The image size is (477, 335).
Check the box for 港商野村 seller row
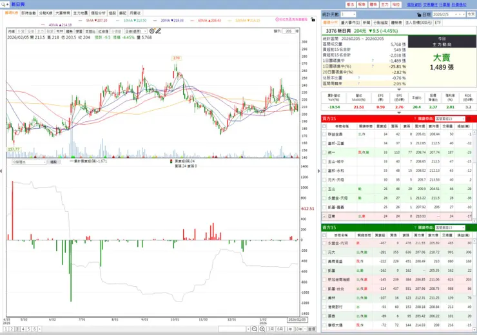pos(324,307)
